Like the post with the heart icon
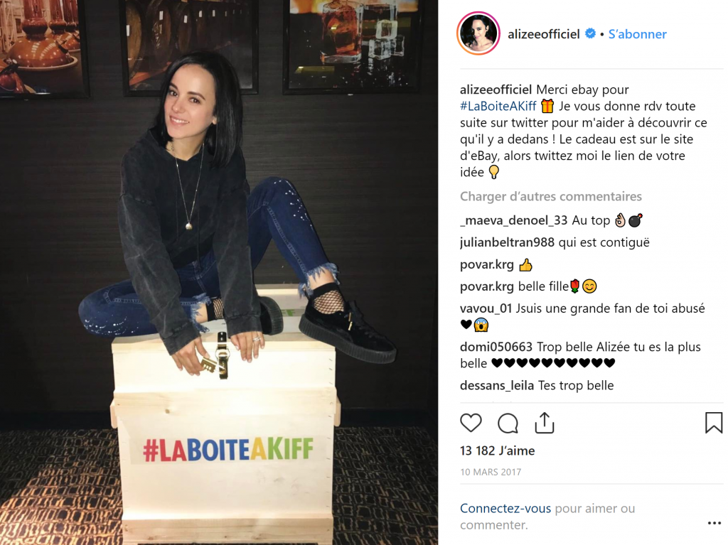The width and height of the screenshot is (728, 545). tap(471, 423)
